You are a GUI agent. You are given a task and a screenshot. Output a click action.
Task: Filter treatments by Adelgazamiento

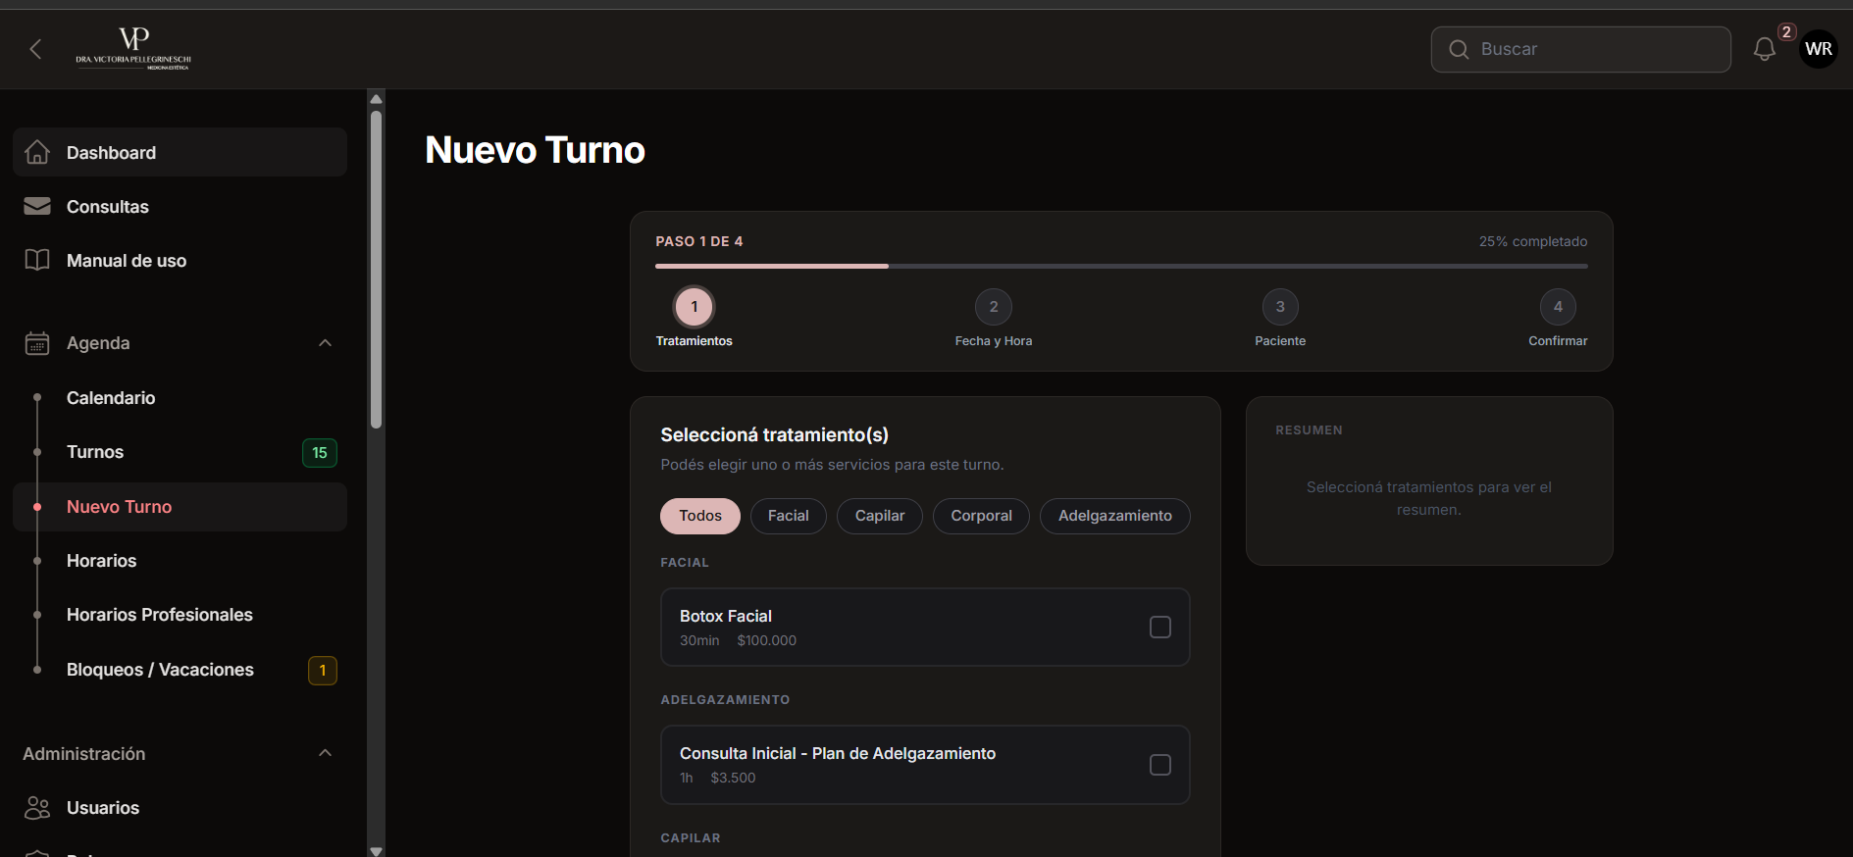[x=1114, y=516]
